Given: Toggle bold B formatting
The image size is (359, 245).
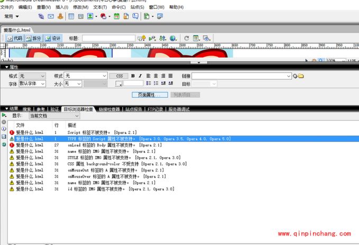Looking at the screenshot, I should pos(133,76).
